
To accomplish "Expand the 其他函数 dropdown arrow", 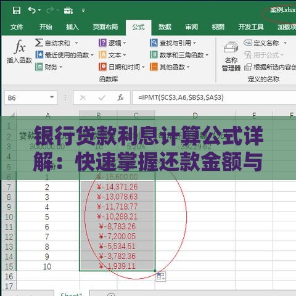I will (x=188, y=67).
